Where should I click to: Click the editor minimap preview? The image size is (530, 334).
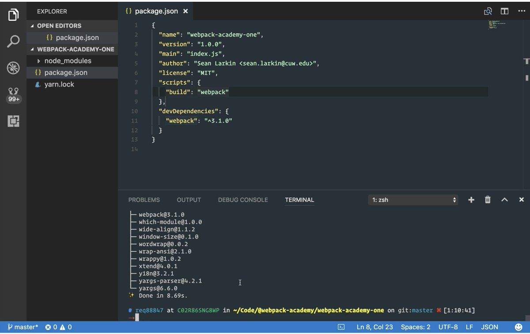tap(497, 25)
